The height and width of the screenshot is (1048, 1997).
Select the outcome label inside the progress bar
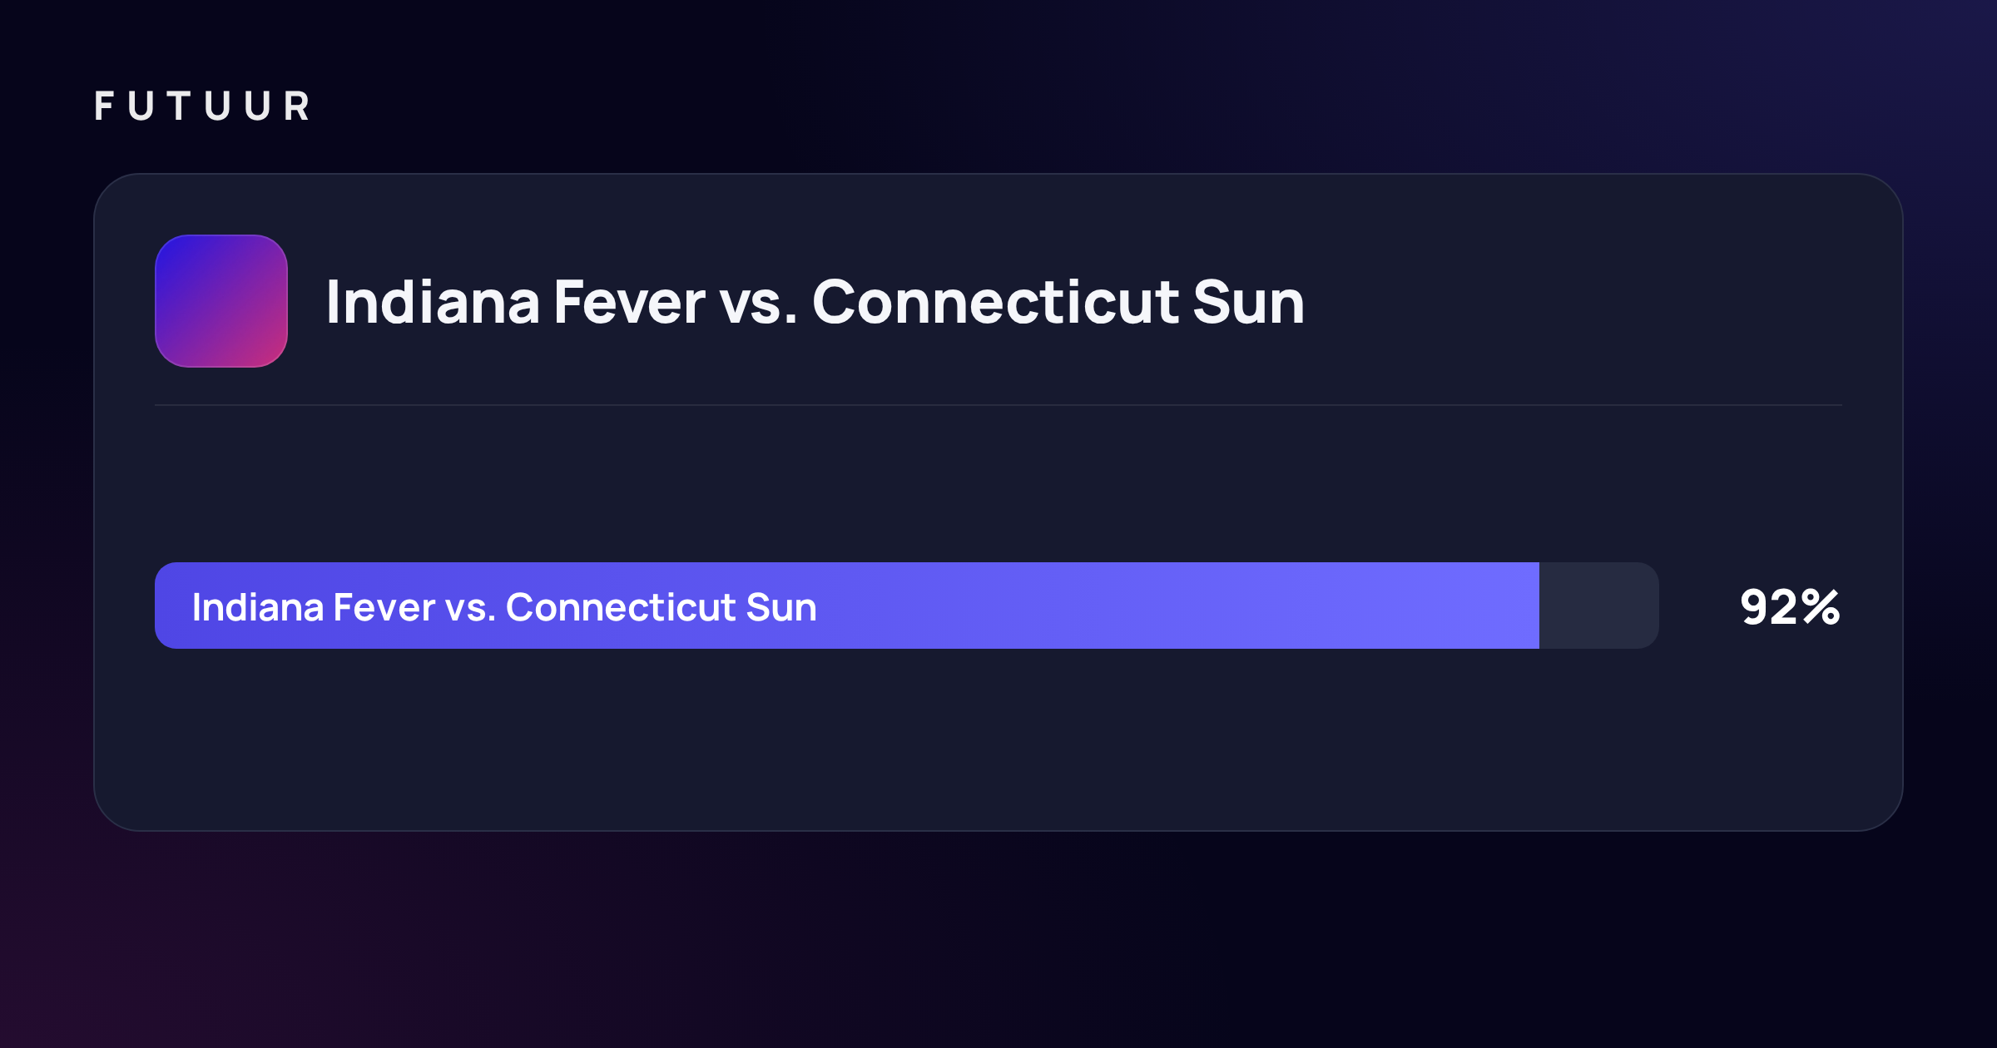click(504, 607)
